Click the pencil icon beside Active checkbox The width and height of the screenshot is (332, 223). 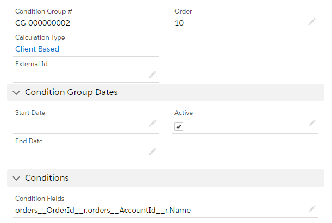(x=311, y=124)
